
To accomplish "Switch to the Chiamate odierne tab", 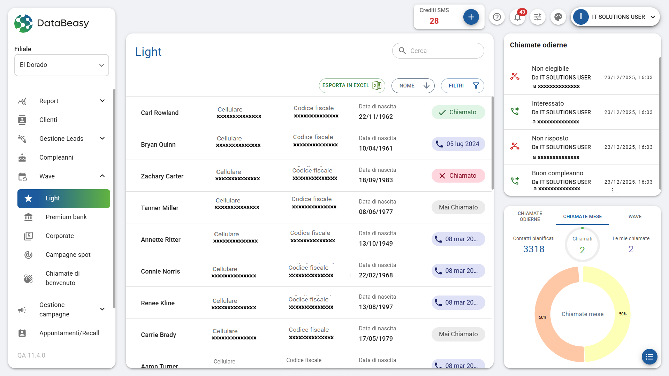I will (x=530, y=216).
